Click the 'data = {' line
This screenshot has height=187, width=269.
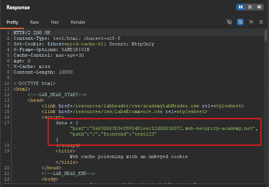(67, 123)
